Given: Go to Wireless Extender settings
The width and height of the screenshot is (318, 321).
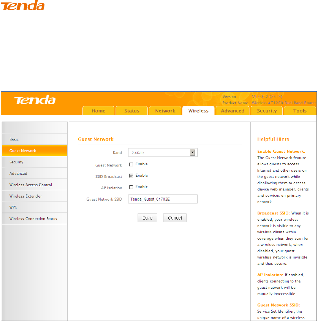Looking at the screenshot, I should 35,196.
